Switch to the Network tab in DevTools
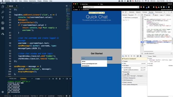The width and height of the screenshot is (173, 97). (x=138, y=12)
